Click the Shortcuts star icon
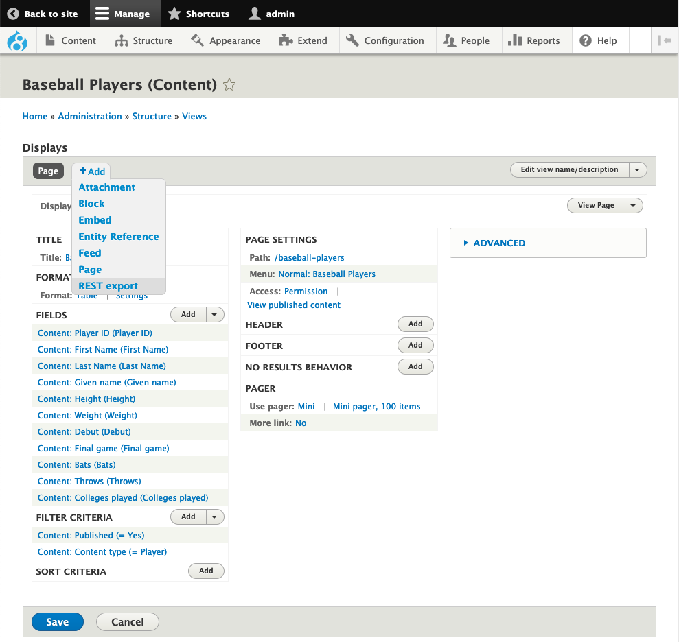The width and height of the screenshot is (679, 642). [174, 13]
